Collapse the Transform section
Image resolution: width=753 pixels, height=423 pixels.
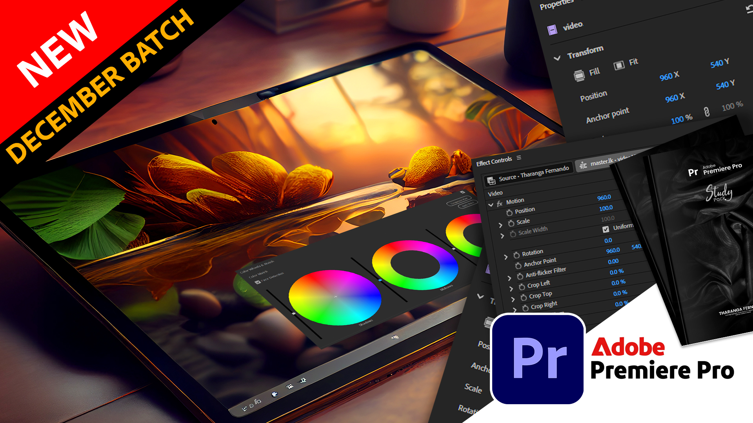coord(557,58)
